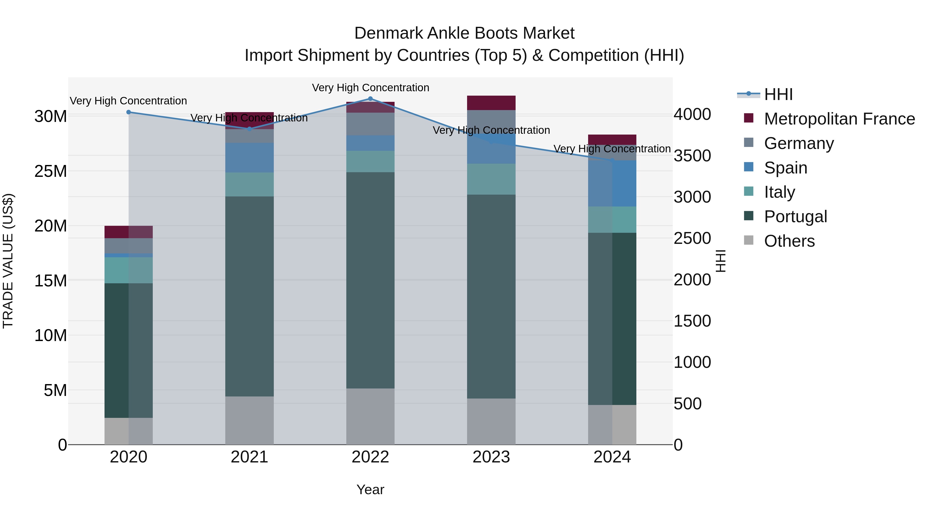929x522 pixels.
Task: Click the 2023 Portugal bar segment
Action: click(491, 296)
